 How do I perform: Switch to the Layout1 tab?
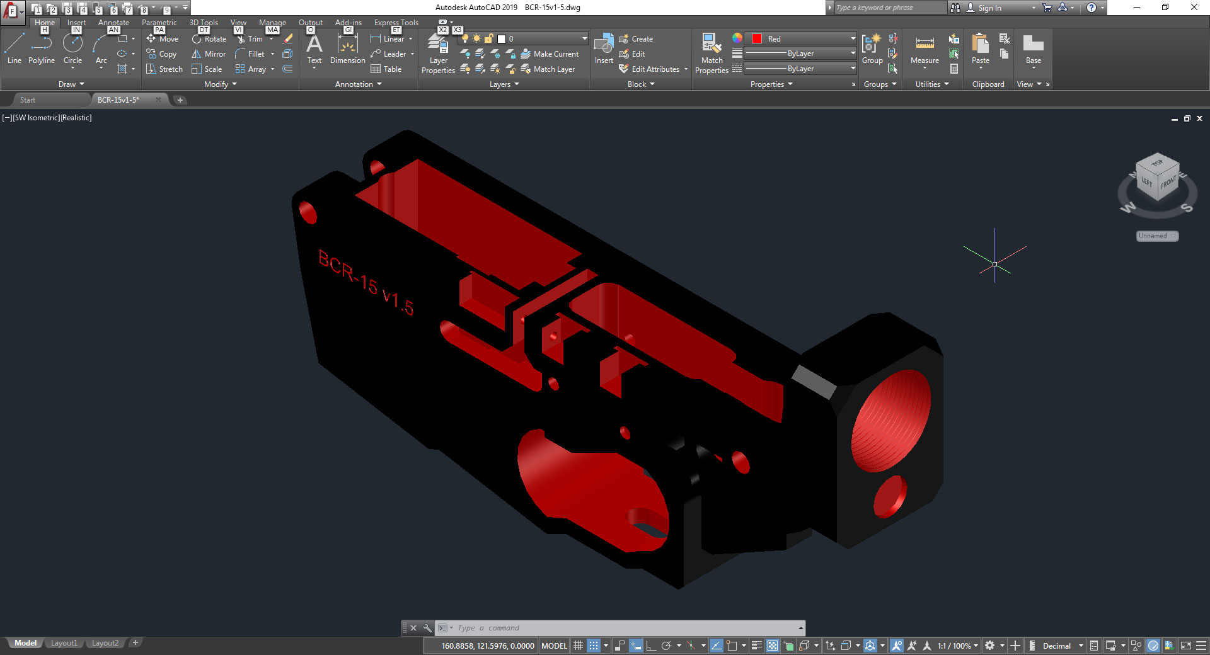point(64,643)
